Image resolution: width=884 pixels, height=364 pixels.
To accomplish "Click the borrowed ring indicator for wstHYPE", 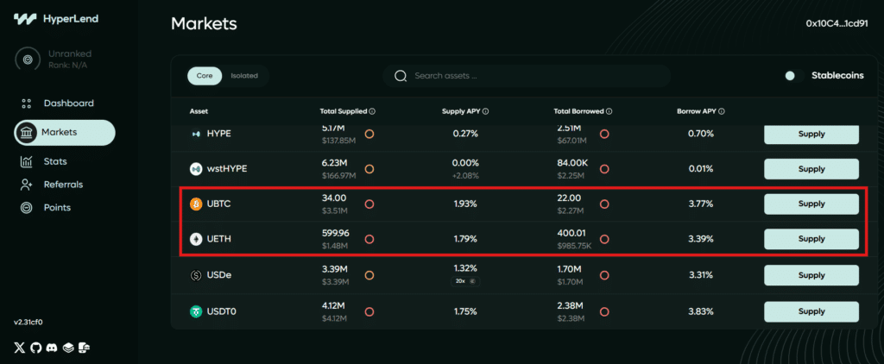I will point(604,168).
